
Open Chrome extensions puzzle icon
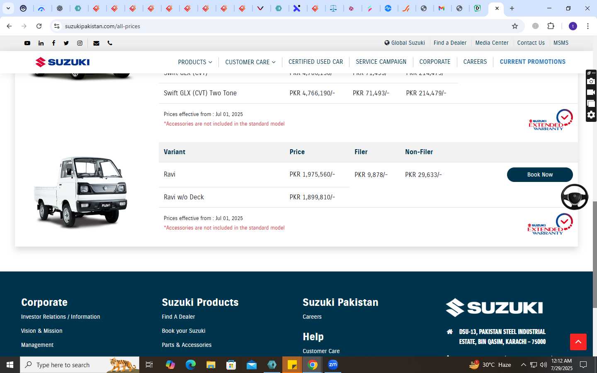pyautogui.click(x=551, y=26)
